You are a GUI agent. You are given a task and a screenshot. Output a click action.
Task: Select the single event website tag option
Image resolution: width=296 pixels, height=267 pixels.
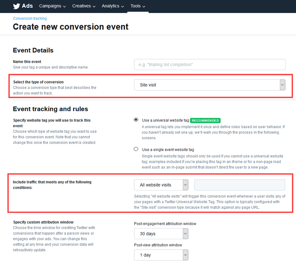pyautogui.click(x=136, y=149)
